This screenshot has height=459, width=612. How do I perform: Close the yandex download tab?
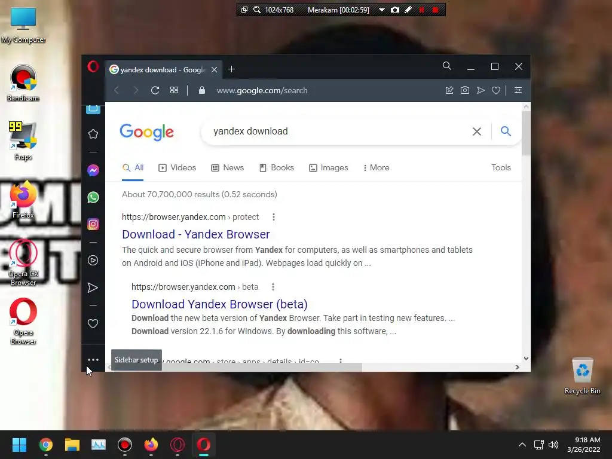click(215, 69)
